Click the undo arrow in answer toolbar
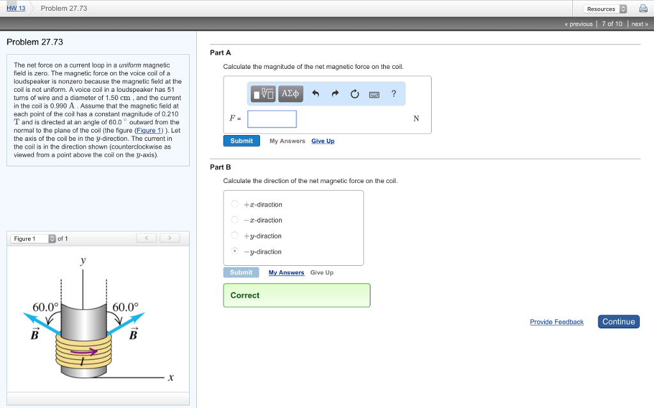Screen dimensions: 654x408 [316, 94]
